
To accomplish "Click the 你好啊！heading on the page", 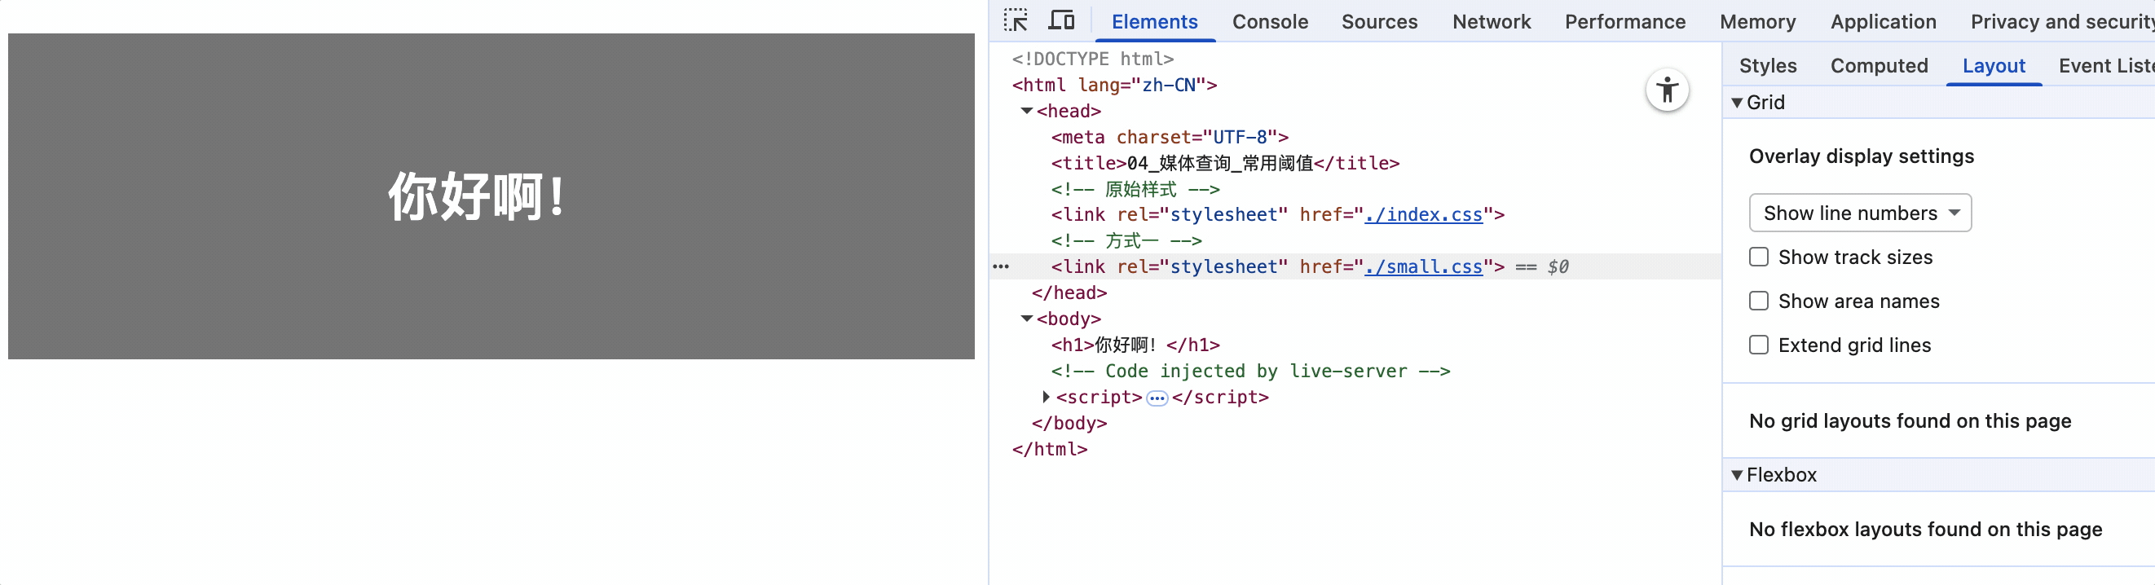I will [478, 196].
